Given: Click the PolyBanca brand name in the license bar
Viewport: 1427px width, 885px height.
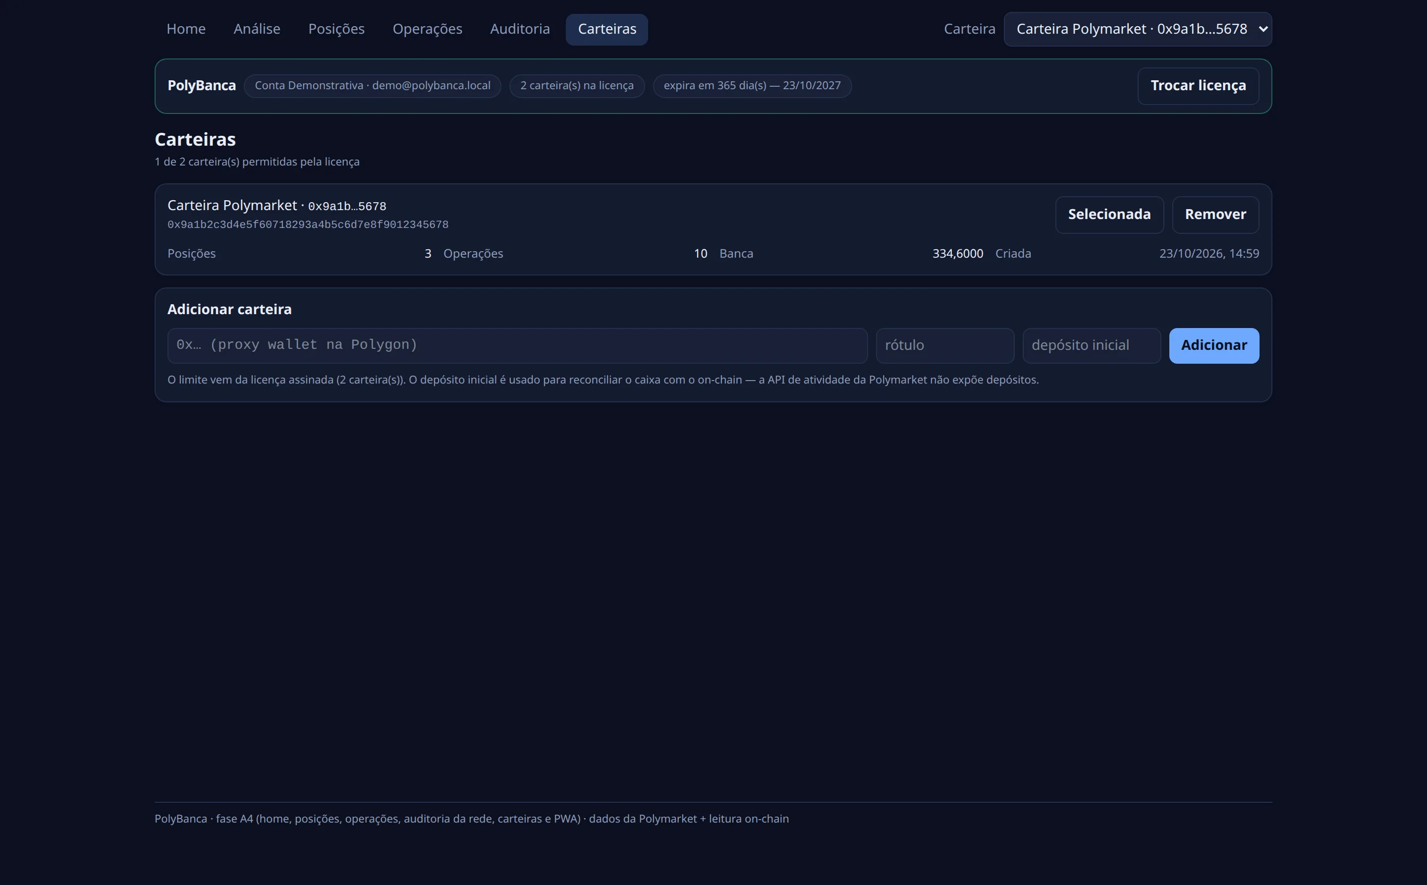Looking at the screenshot, I should click(201, 86).
